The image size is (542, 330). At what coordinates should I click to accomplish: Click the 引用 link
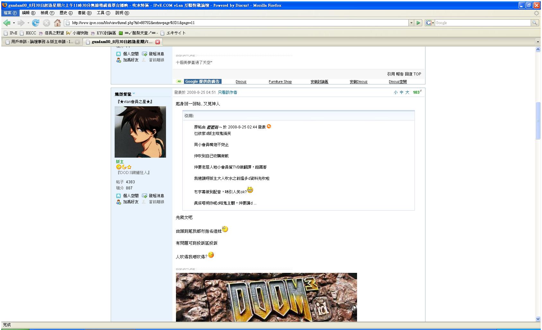click(x=391, y=74)
